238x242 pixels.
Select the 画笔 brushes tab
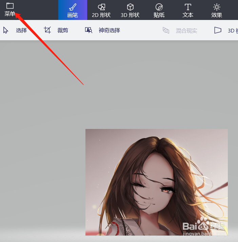point(73,10)
